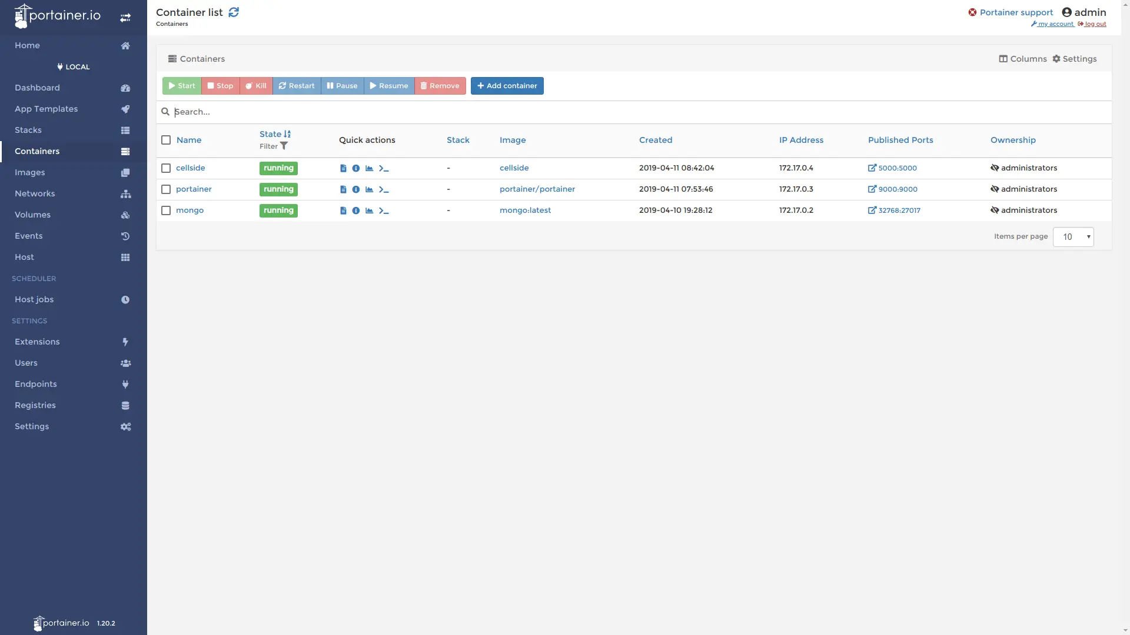This screenshot has width=1130, height=635.
Task: Select the mongo container checkbox
Action: [x=166, y=210]
